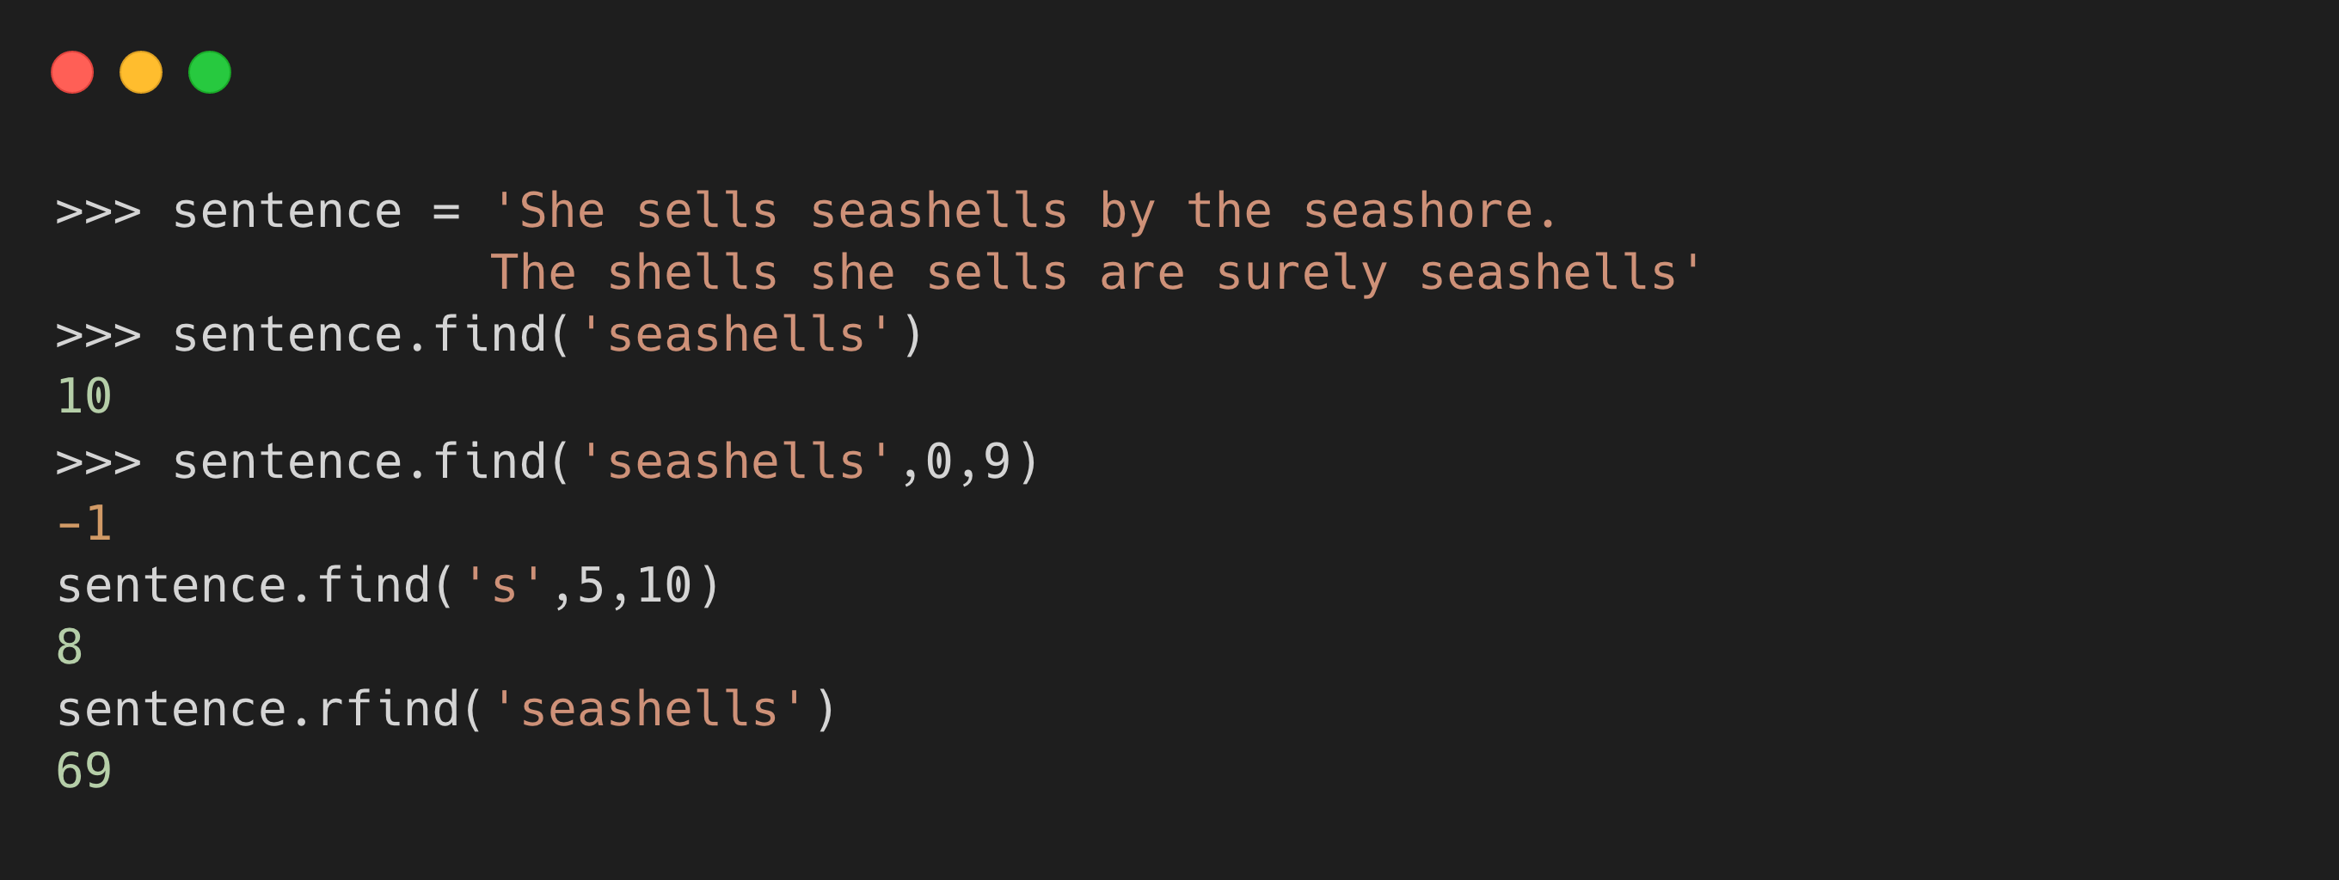
Task: Click the '>>>' prompt on the assignment line
Action: (98, 212)
